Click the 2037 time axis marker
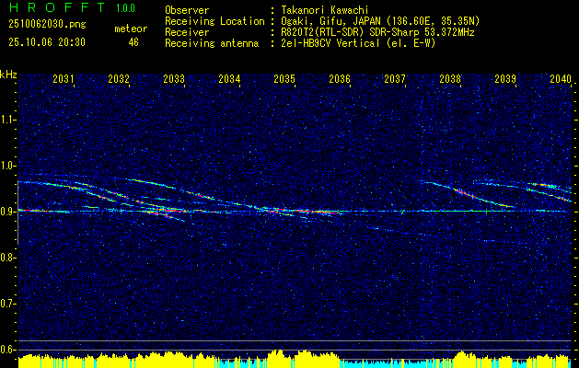Viewport: 579px width, 368px height. click(395, 78)
